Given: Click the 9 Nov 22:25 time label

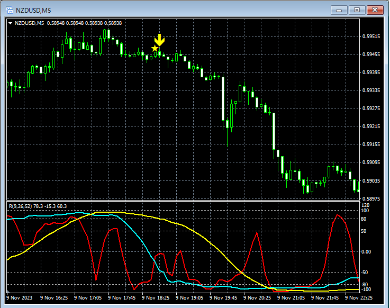Looking at the screenshot, I should click(359, 297).
